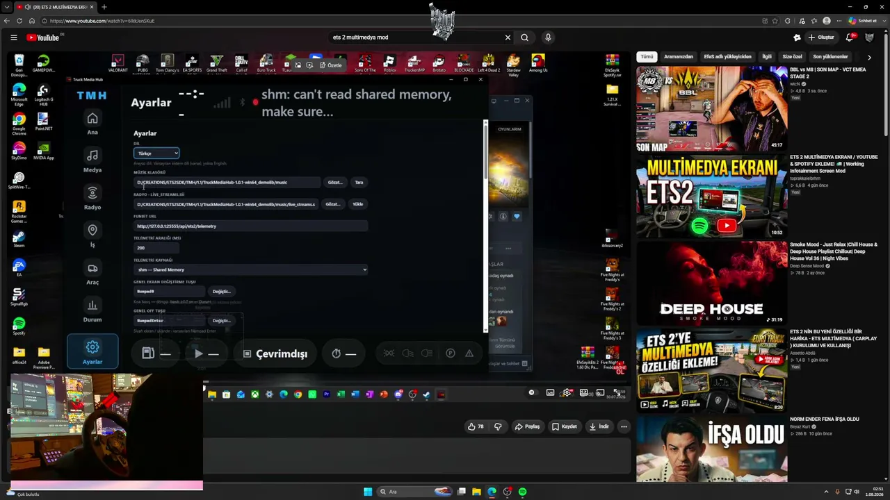Click the parking brake indicator icon
The image size is (890, 500).
pos(451,353)
